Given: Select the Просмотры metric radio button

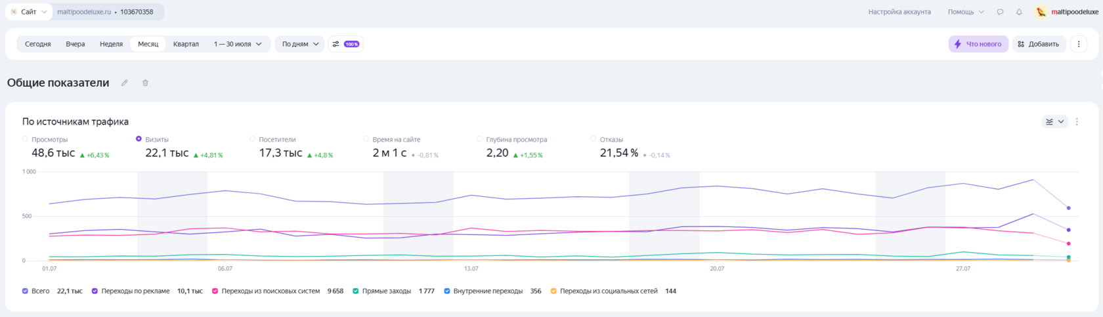Looking at the screenshot, I should [x=26, y=139].
